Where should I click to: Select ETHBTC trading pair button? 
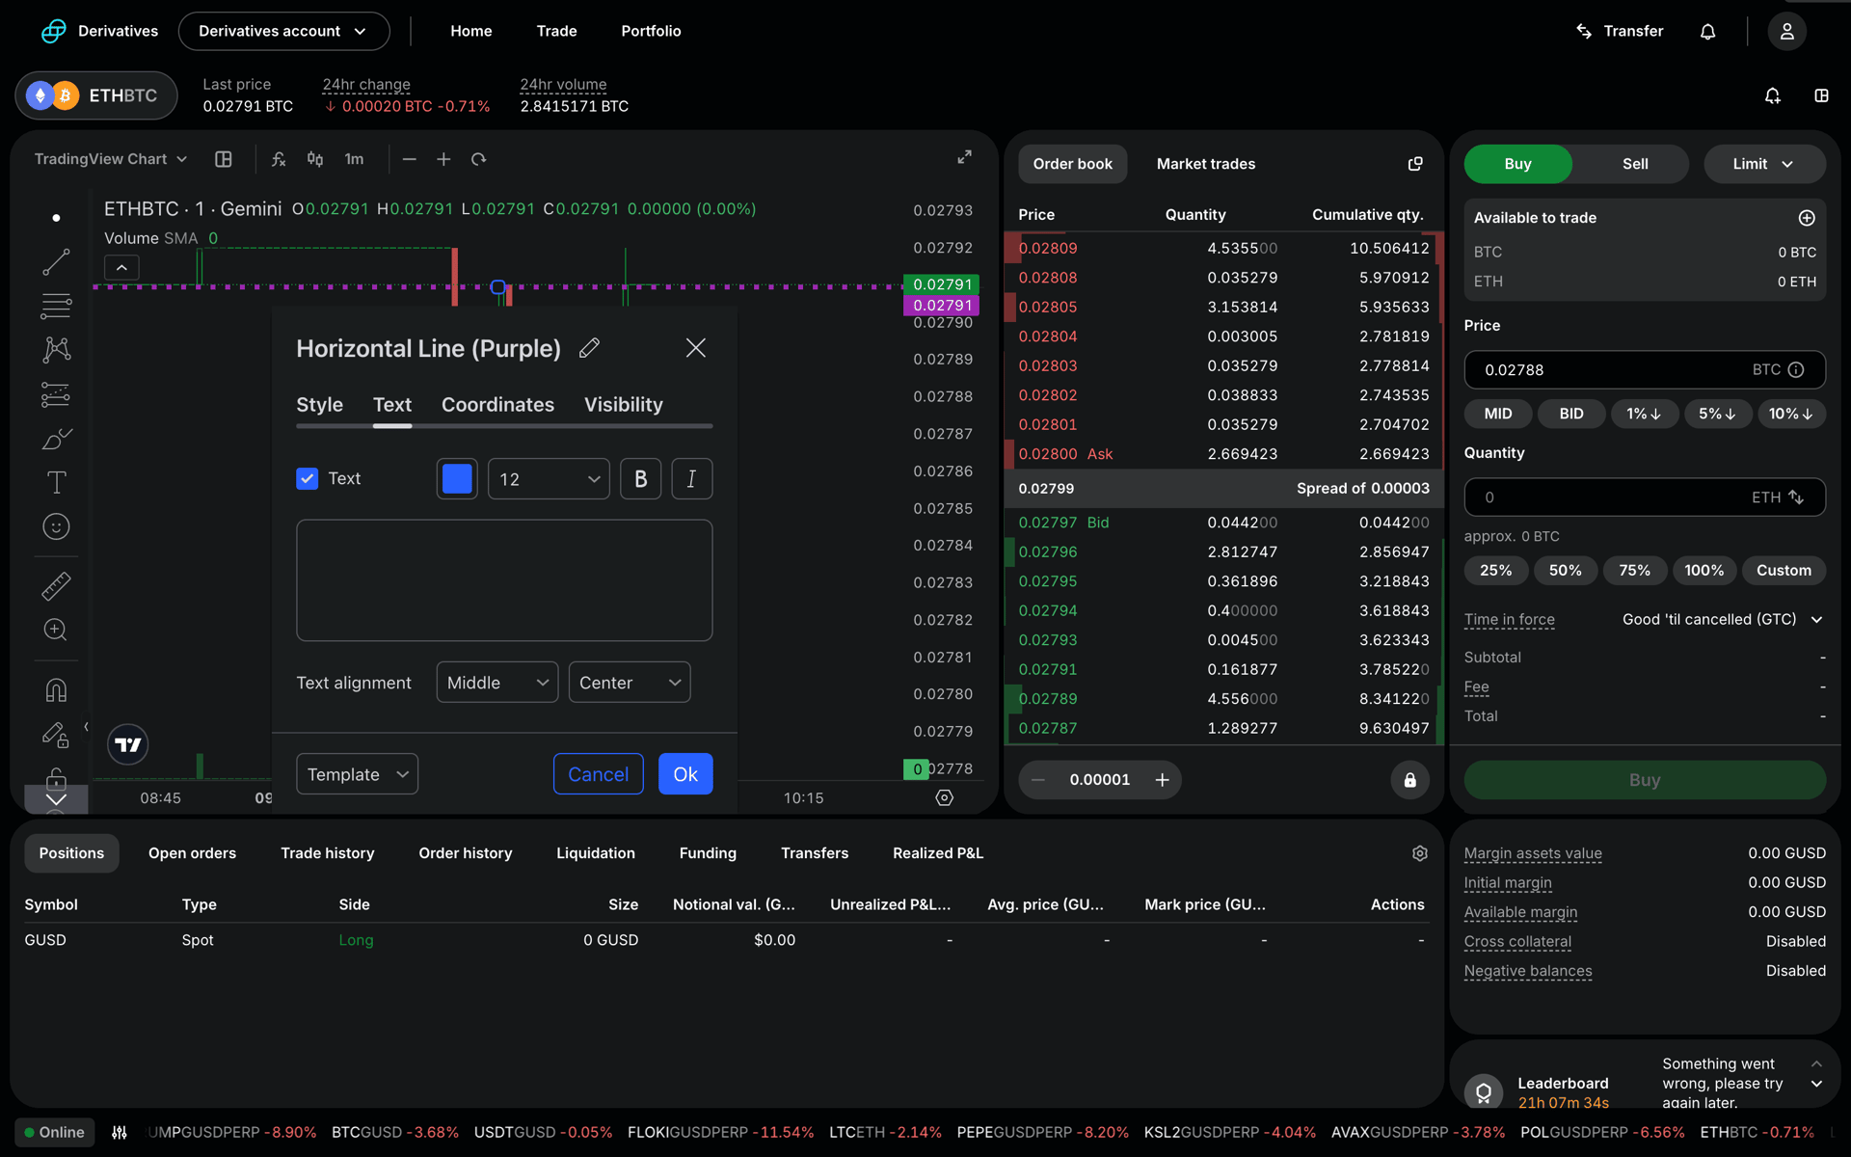click(x=95, y=95)
